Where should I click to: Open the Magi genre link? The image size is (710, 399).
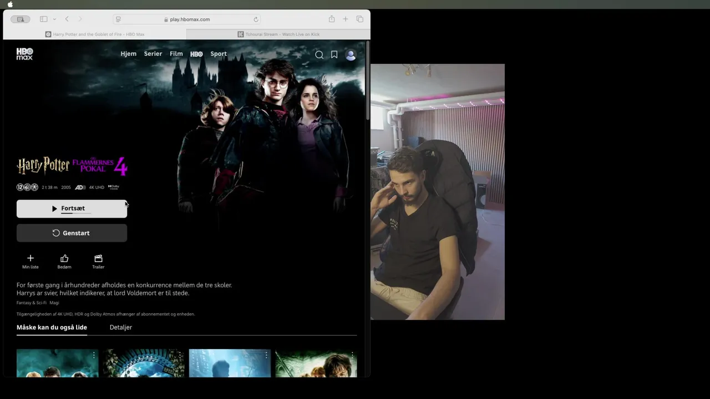(x=54, y=303)
